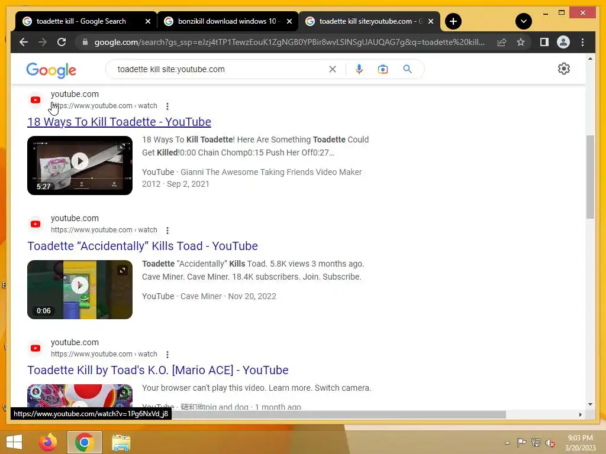Close the bonzikill download tab
The height and width of the screenshot is (454, 606).
[x=289, y=21]
